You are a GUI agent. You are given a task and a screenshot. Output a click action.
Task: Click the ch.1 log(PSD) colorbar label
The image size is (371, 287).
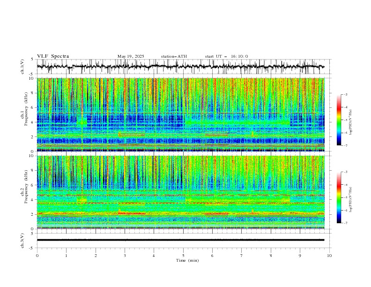[x=351, y=122]
